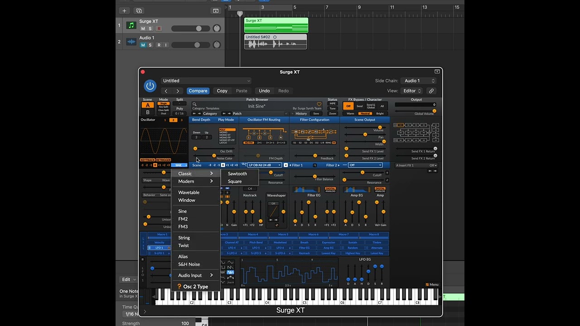This screenshot has height=326, width=580.
Task: Select FM2 oscillator type
Action: click(183, 219)
